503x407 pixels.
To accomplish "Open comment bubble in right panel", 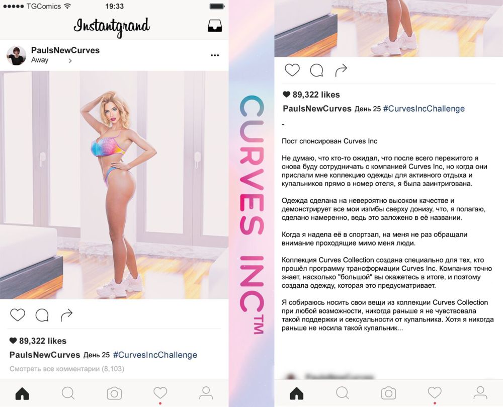I will (316, 70).
